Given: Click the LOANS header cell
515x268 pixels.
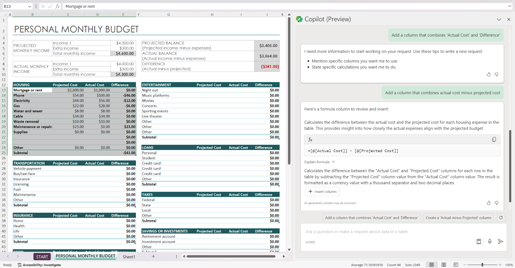Looking at the screenshot, I should point(168,148).
